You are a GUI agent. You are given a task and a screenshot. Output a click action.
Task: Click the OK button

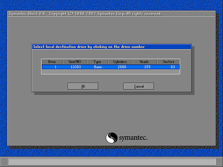click(x=83, y=86)
